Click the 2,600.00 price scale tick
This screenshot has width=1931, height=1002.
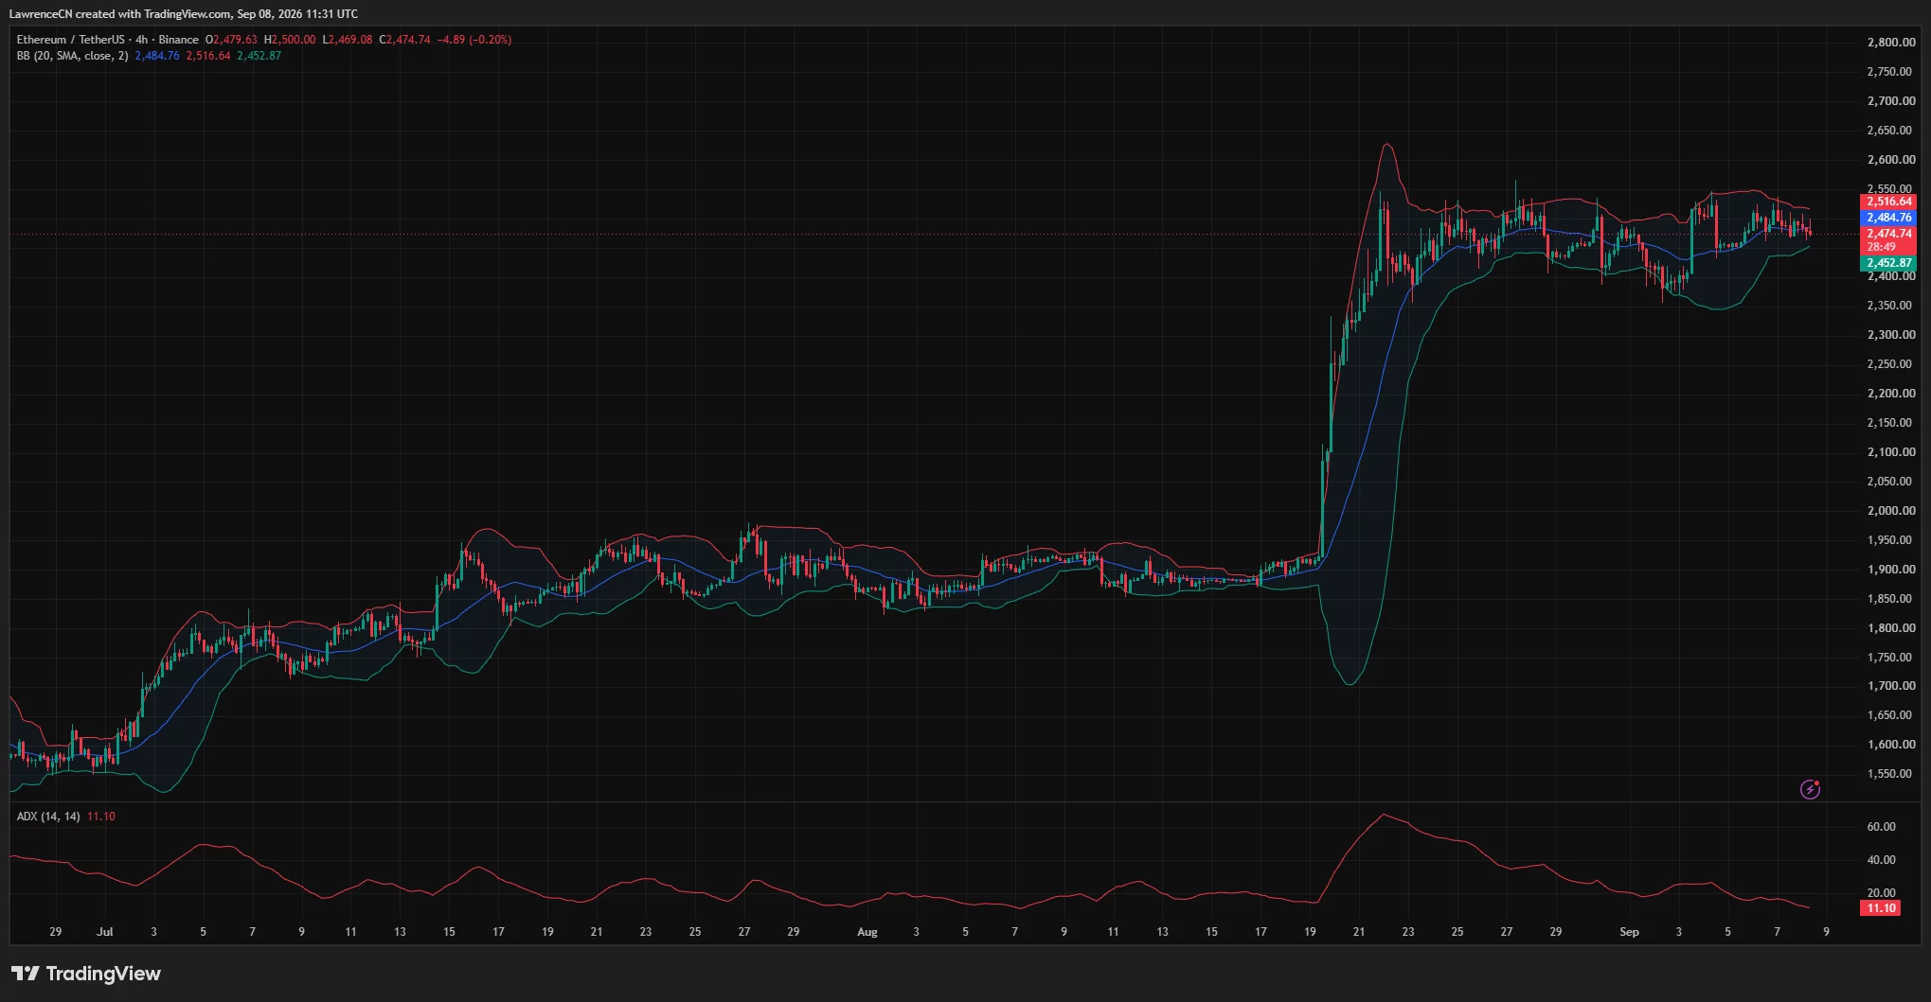[1891, 160]
